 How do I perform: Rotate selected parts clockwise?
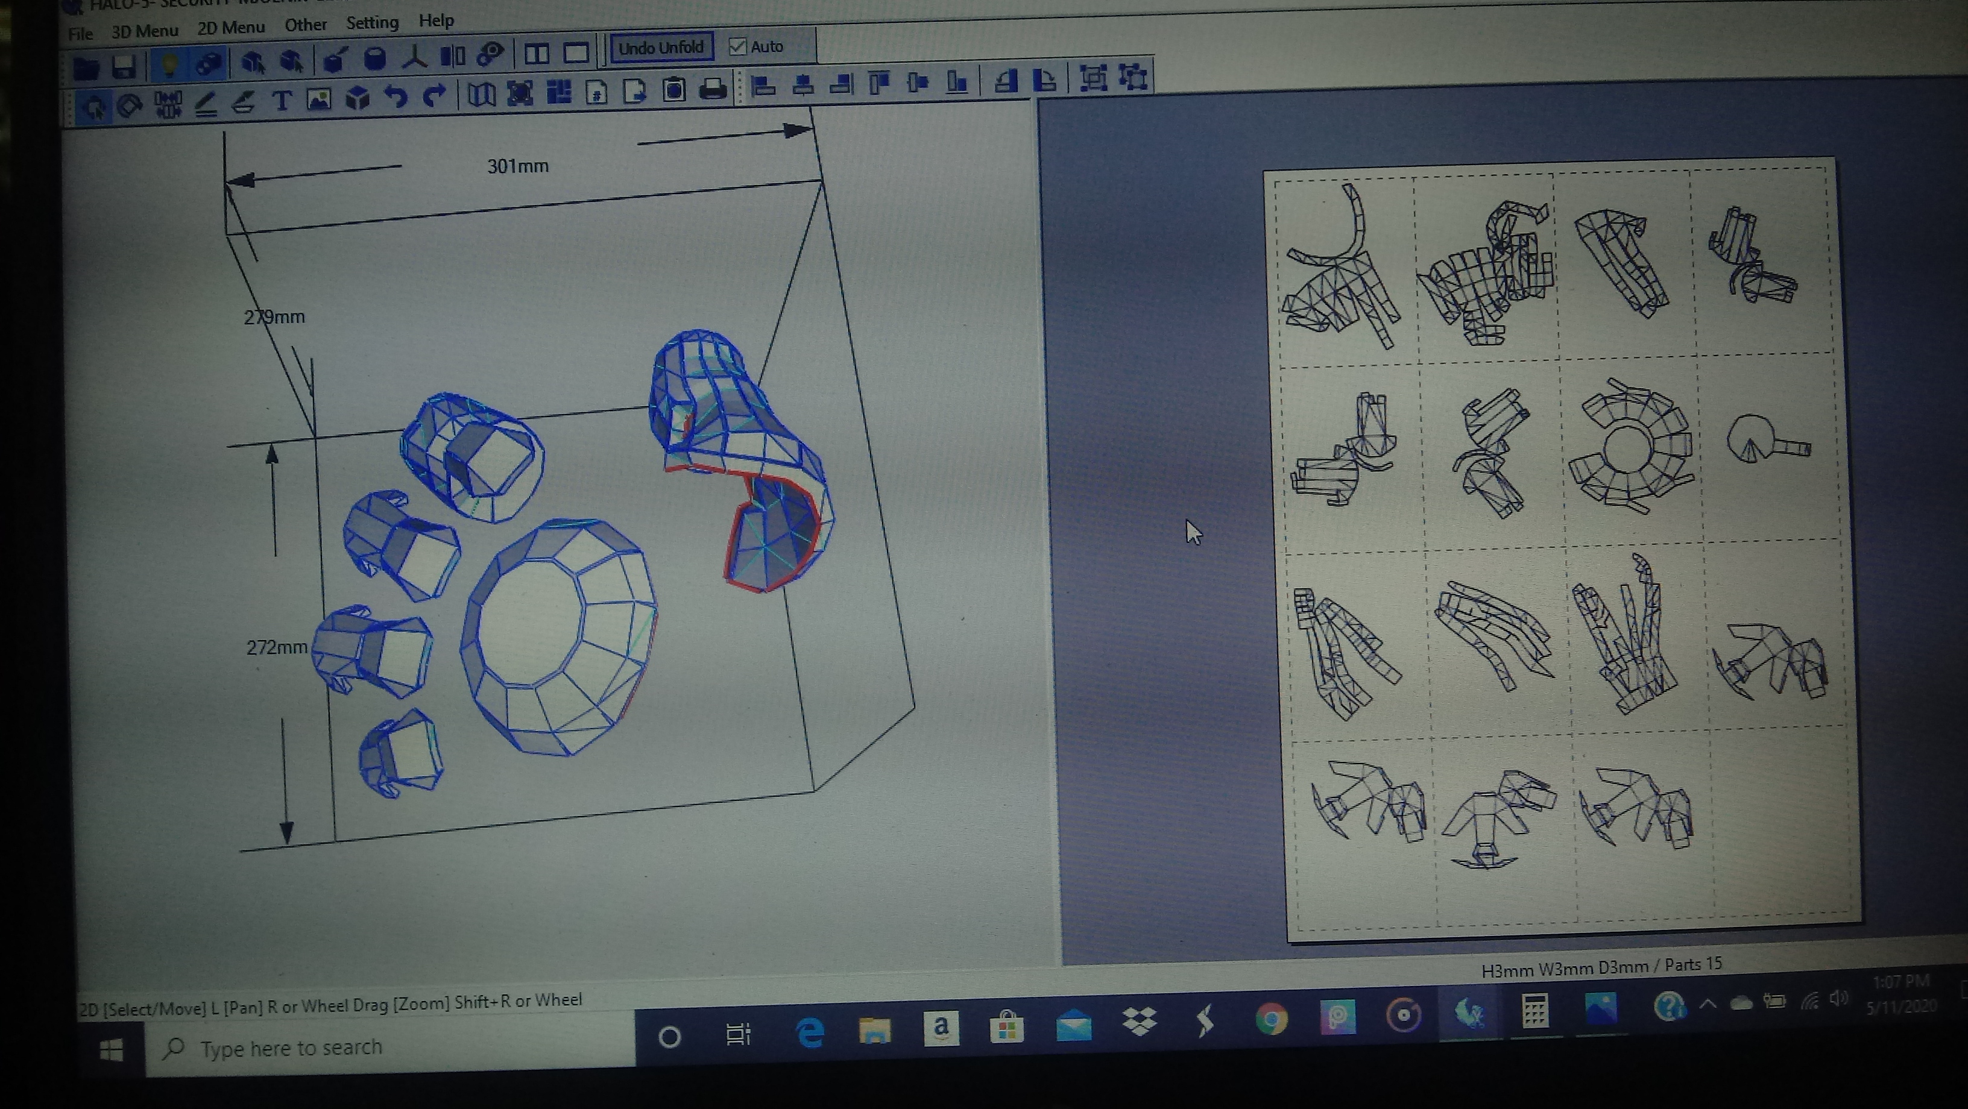[1044, 79]
